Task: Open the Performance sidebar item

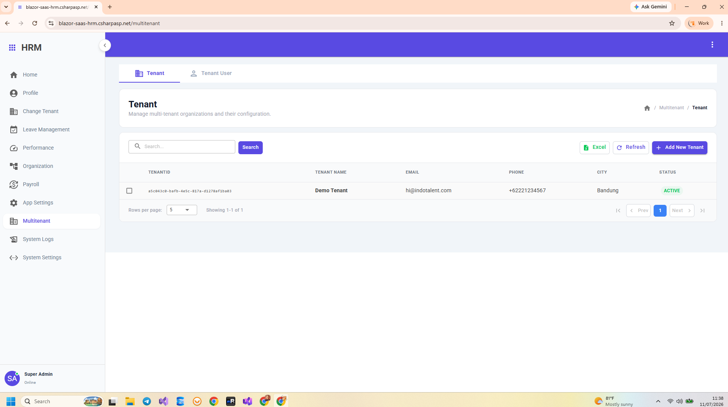Action: click(51, 148)
